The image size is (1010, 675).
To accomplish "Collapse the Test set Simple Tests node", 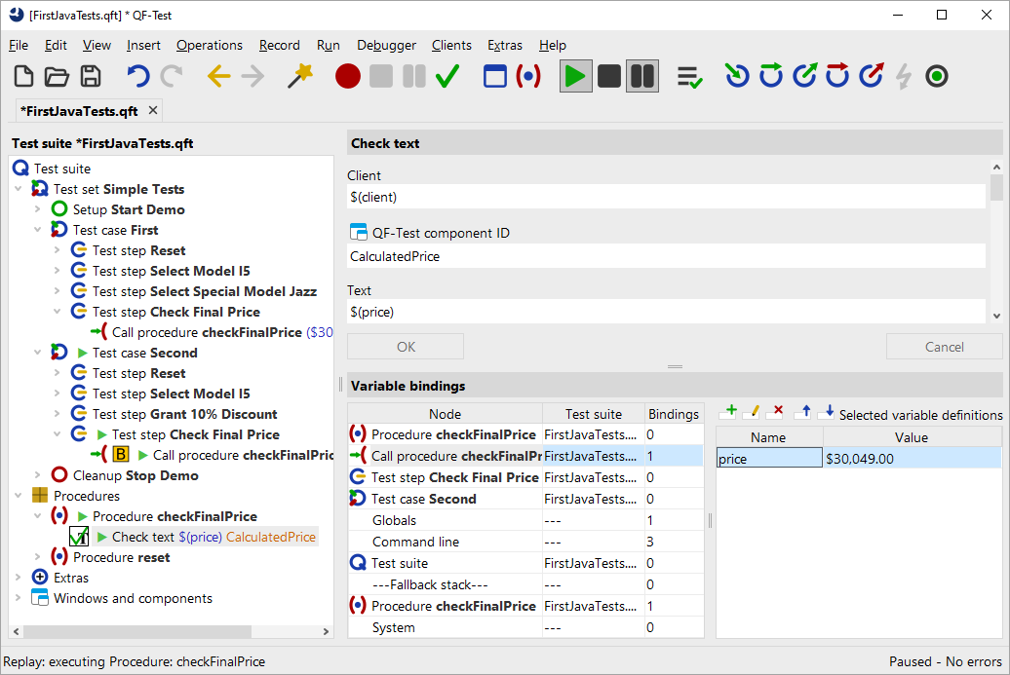I will point(18,189).
